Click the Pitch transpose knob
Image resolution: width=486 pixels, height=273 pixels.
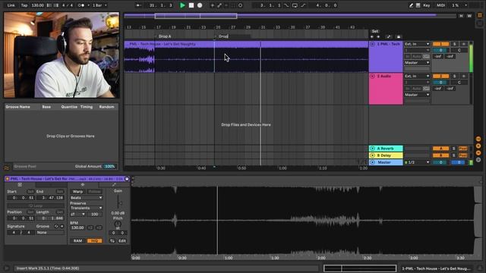118,224
